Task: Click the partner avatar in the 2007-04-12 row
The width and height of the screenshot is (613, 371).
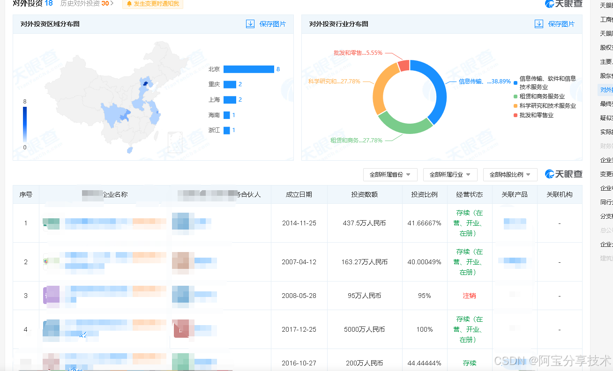Action: 183,262
